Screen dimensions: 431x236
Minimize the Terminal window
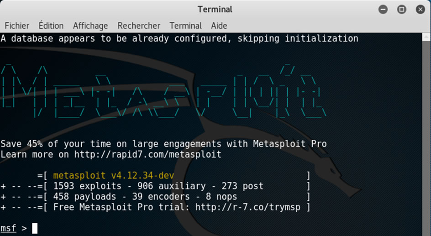(x=383, y=10)
